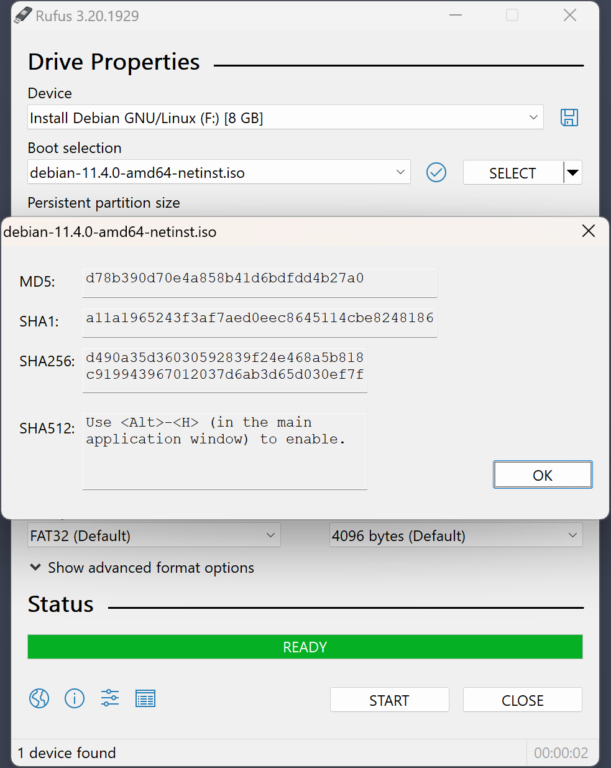Click the green READY progress bar

tap(305, 647)
